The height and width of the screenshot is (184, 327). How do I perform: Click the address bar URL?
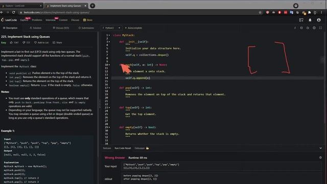[x=57, y=12]
